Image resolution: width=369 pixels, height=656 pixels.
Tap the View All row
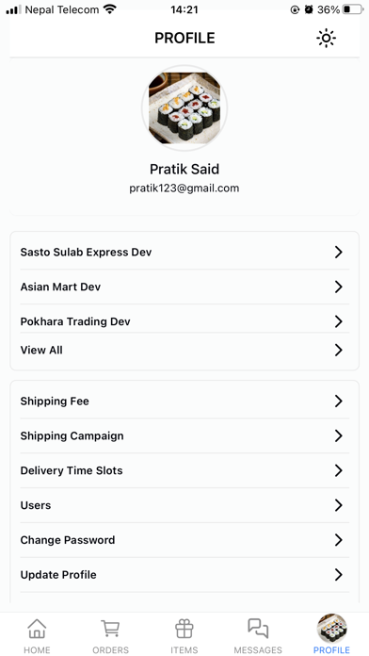[184, 351]
